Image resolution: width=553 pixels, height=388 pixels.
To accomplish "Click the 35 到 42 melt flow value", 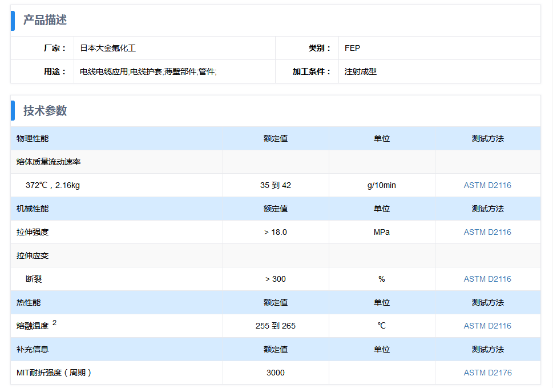I will (x=276, y=185).
